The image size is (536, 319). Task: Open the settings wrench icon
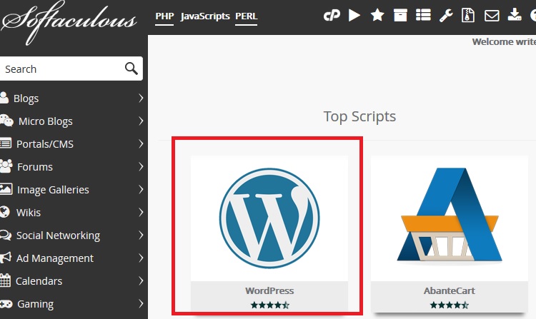tap(446, 16)
